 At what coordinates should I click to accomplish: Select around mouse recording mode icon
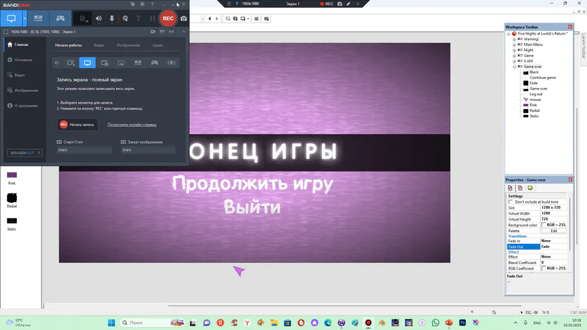point(121,63)
